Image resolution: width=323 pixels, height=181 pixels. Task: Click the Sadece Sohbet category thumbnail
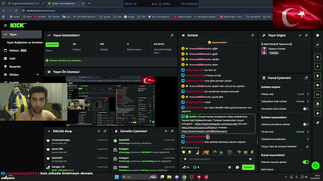[x=264, y=51]
